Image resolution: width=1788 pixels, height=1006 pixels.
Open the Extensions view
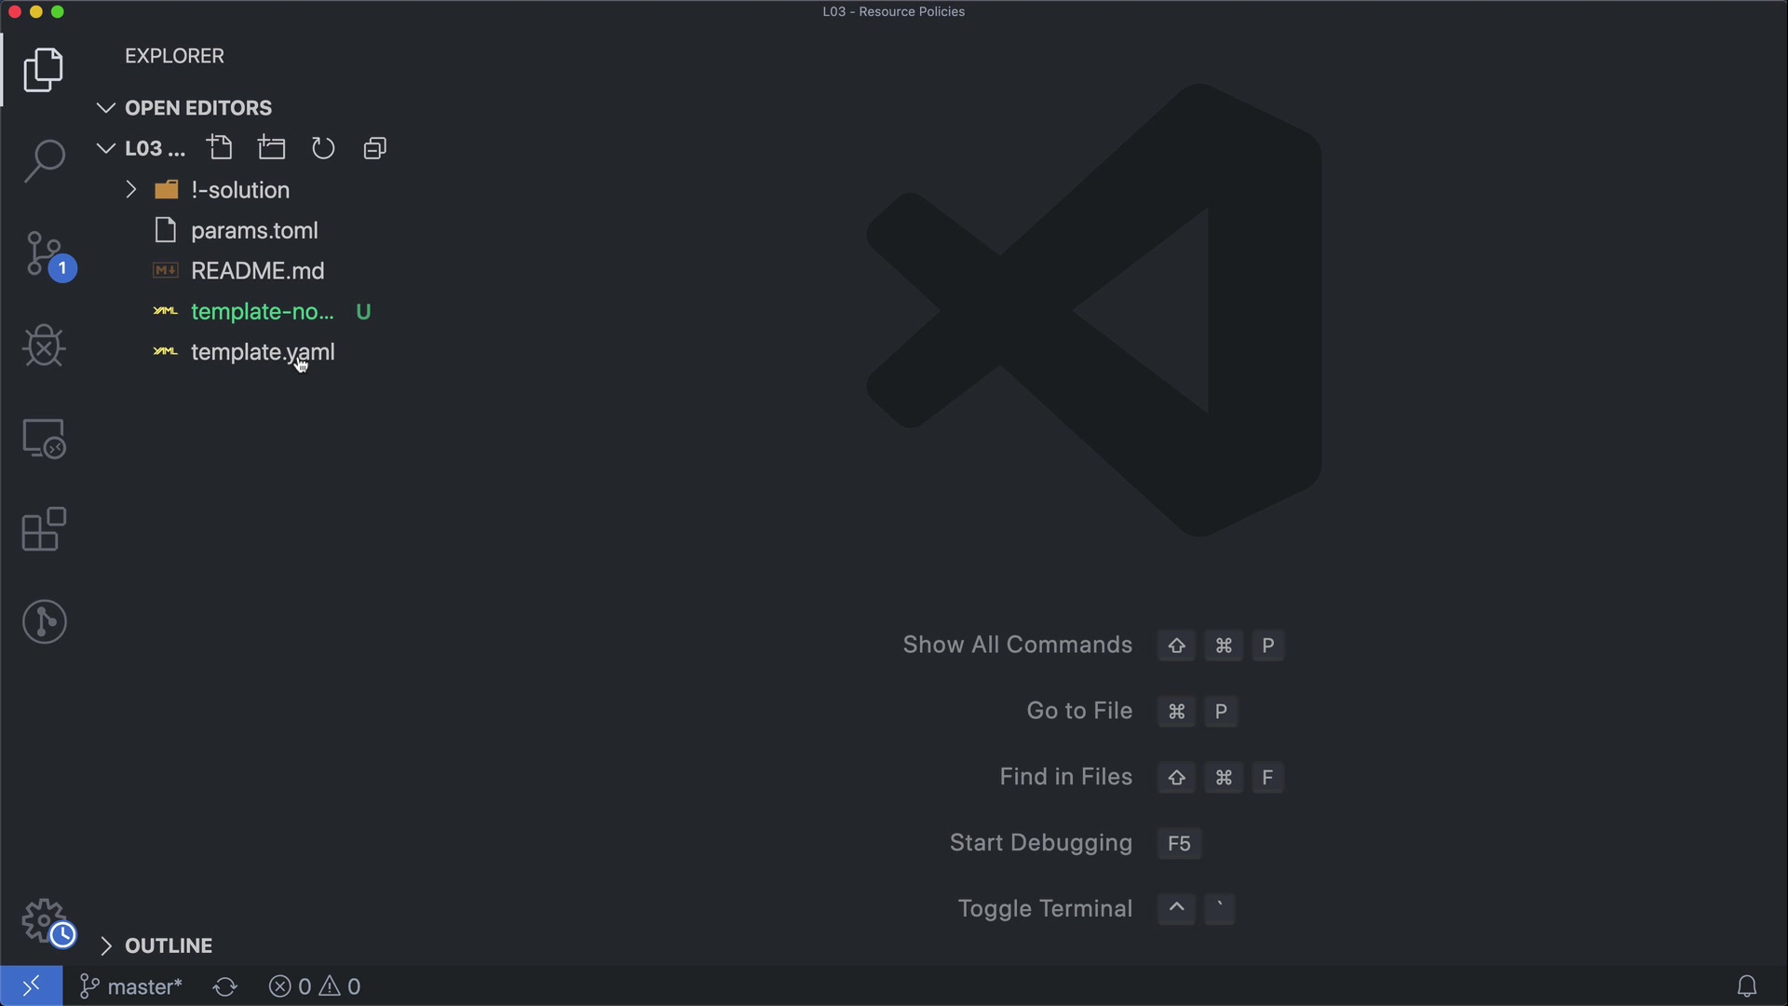(44, 529)
